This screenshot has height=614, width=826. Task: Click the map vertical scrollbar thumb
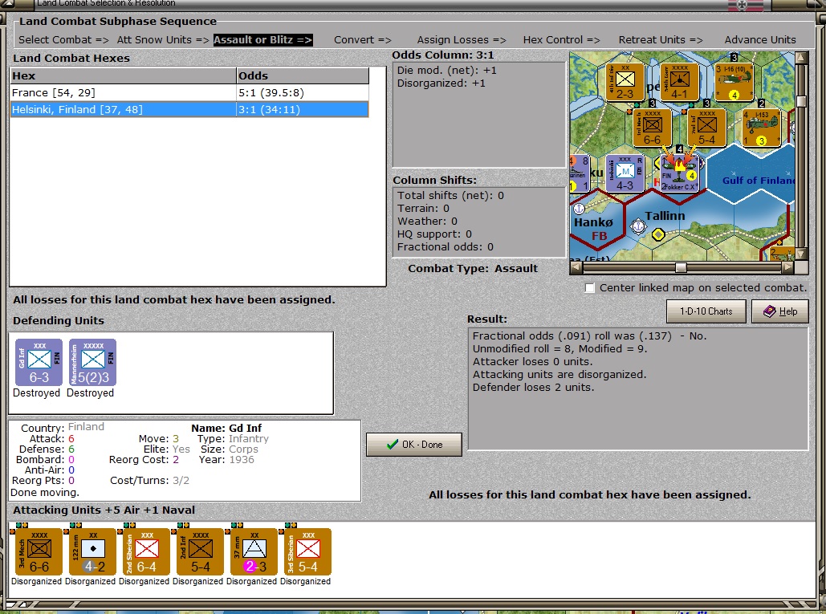click(801, 101)
